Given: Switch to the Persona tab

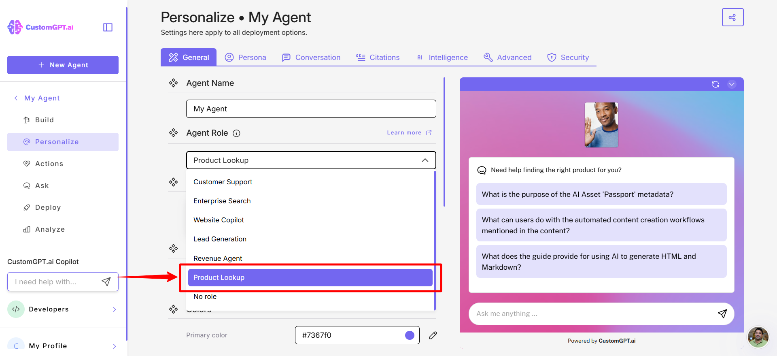Looking at the screenshot, I should click(x=245, y=57).
